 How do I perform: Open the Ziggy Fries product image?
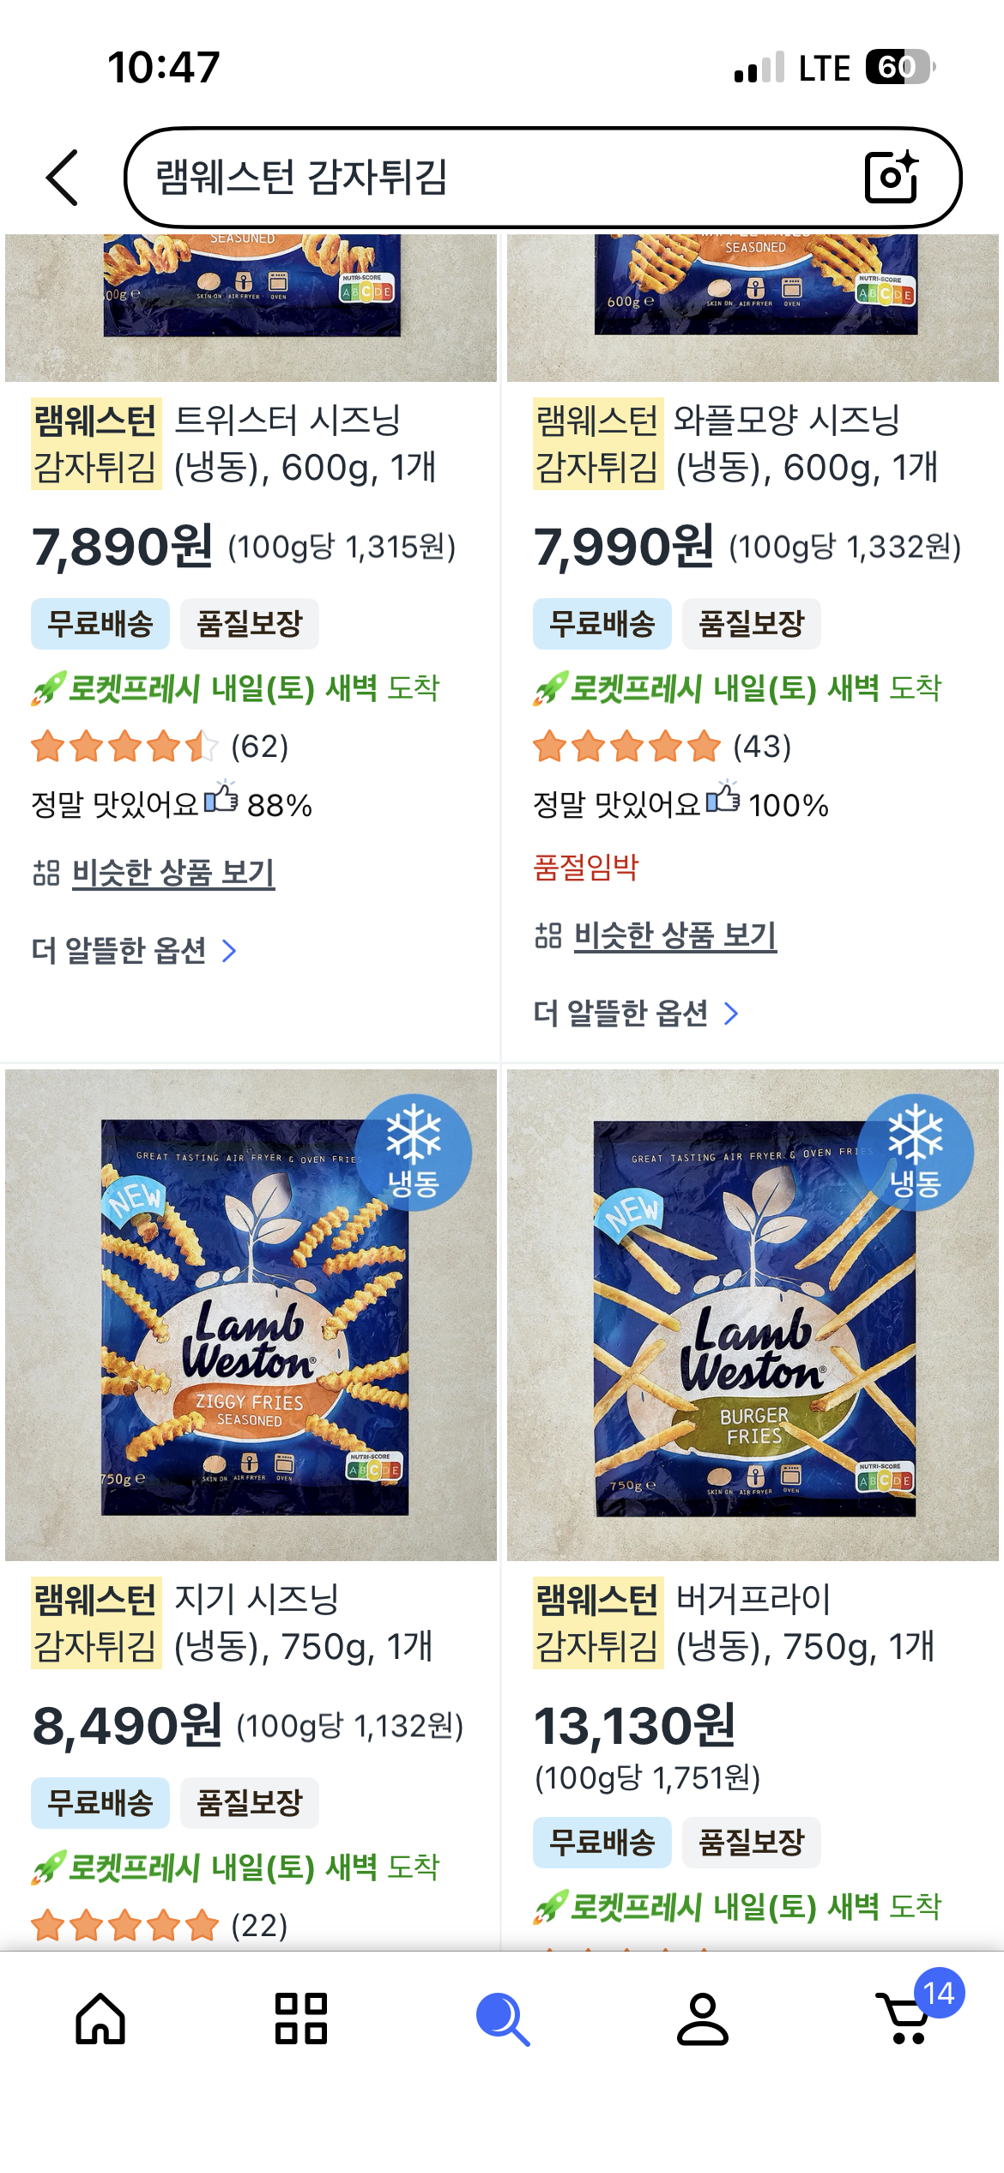(x=251, y=1315)
